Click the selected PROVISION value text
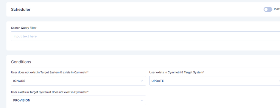The image size is (280, 108). (22, 101)
